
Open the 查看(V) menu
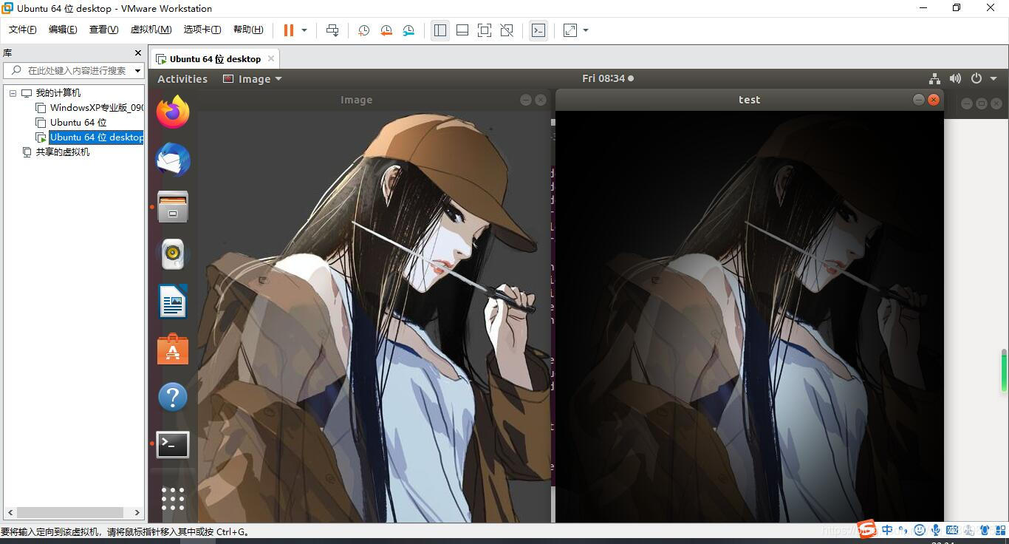pos(103,30)
